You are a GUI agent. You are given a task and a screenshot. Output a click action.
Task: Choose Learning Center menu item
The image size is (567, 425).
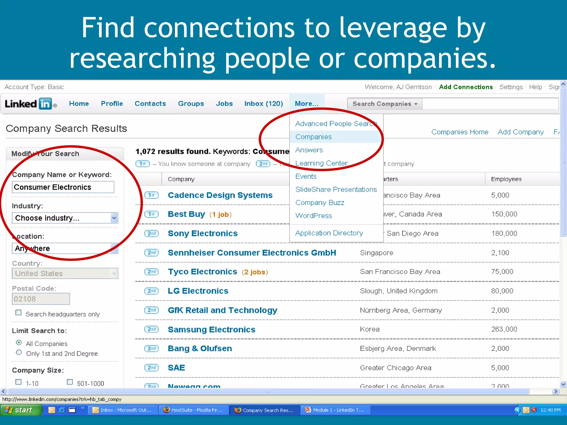pyautogui.click(x=321, y=163)
